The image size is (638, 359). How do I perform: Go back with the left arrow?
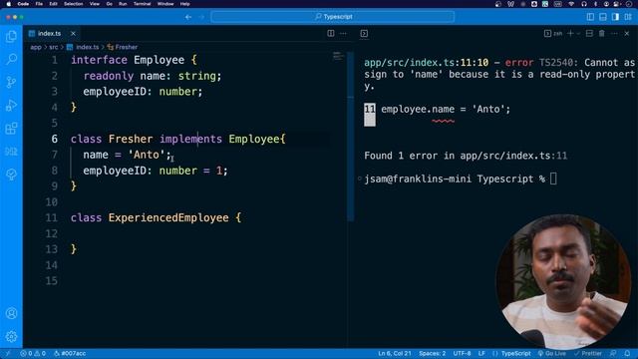coord(188,17)
